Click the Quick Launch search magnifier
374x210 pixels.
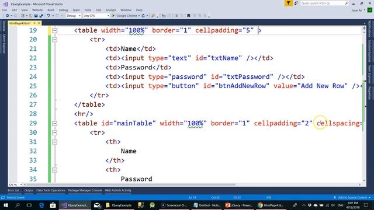click(x=347, y=3)
